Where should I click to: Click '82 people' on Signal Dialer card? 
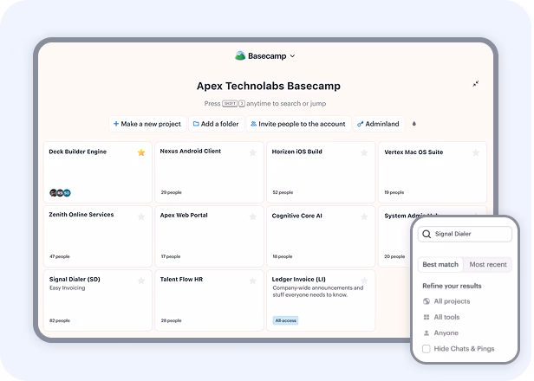pos(60,320)
